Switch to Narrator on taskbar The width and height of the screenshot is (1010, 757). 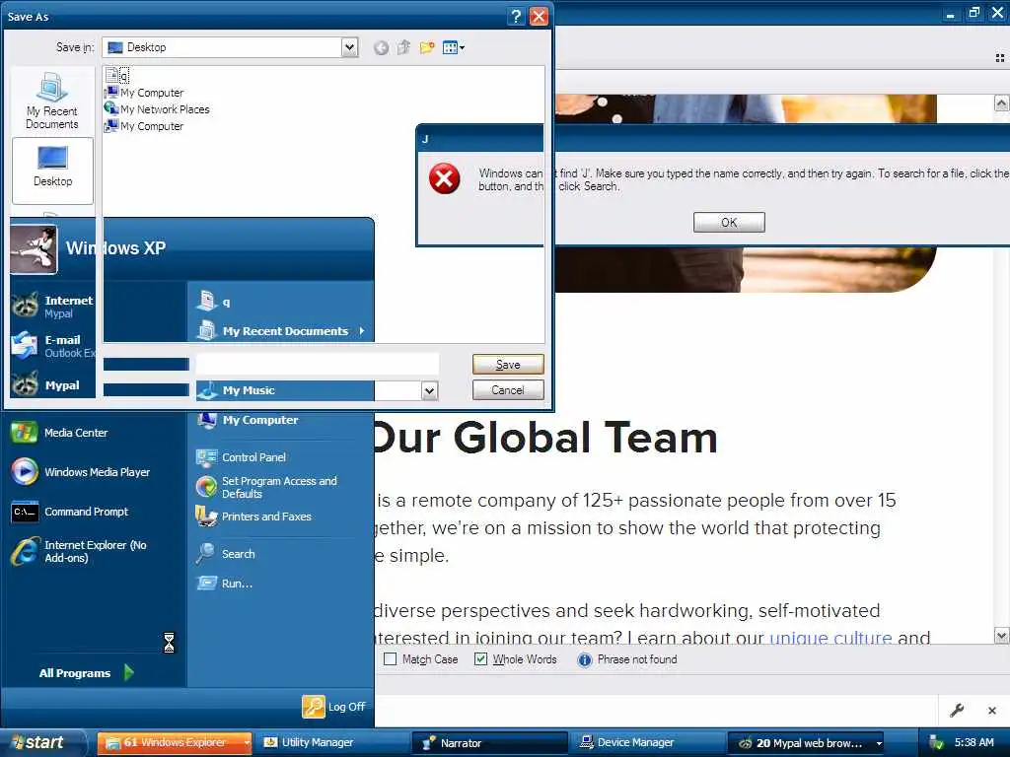click(x=489, y=743)
